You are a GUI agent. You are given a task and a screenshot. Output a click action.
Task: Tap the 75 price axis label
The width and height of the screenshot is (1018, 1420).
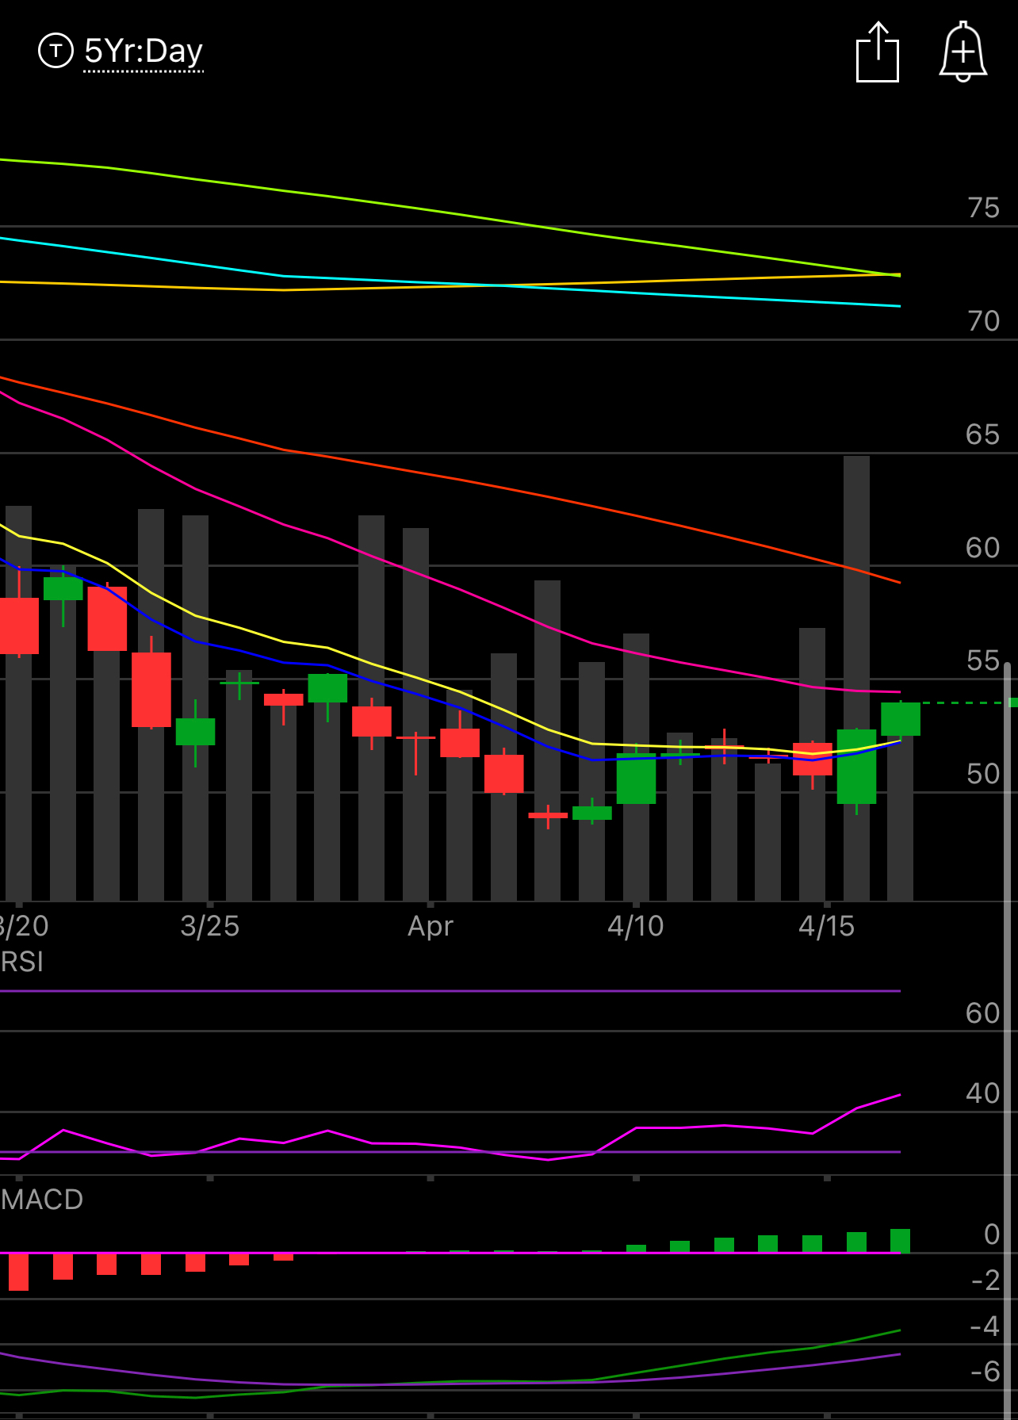pyautogui.click(x=983, y=208)
